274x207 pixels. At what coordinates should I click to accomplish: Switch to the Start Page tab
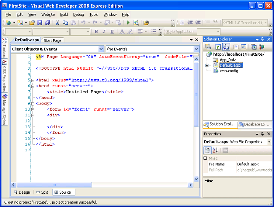point(53,40)
